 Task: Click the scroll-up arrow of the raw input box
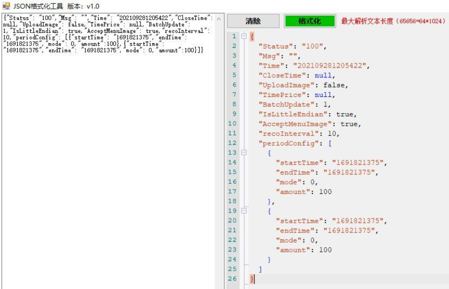pos(218,20)
